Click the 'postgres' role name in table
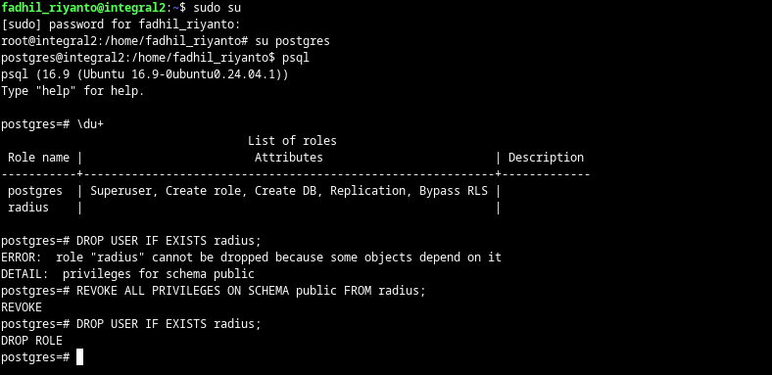 [35, 191]
